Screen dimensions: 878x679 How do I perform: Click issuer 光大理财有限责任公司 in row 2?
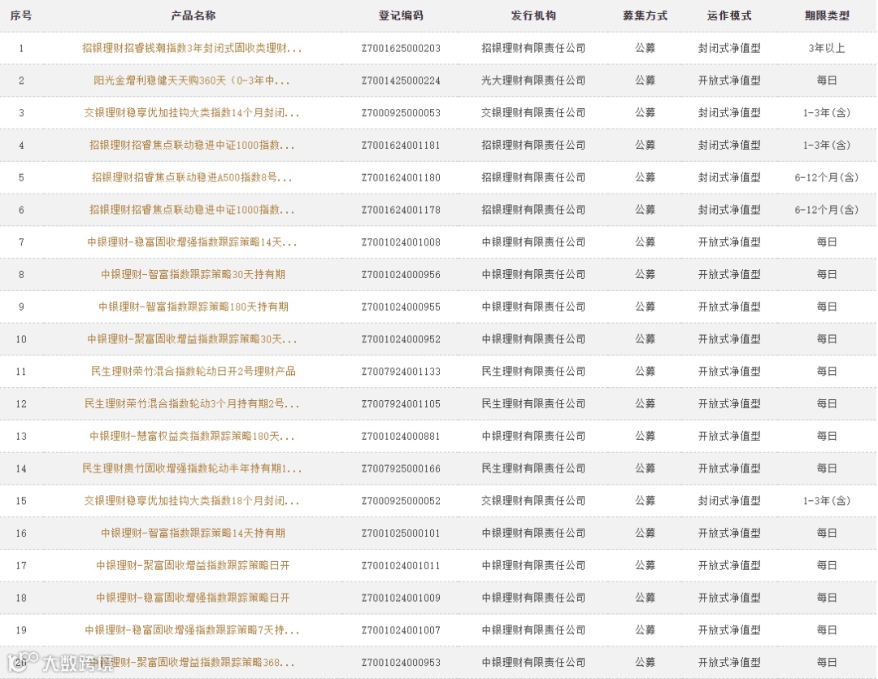(x=533, y=81)
